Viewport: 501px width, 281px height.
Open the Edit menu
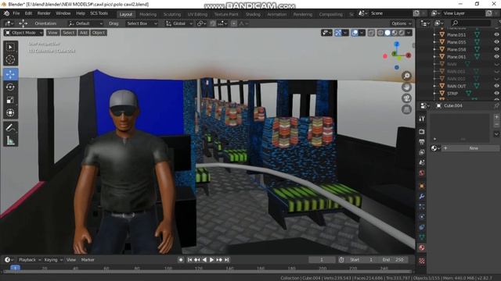(28, 13)
